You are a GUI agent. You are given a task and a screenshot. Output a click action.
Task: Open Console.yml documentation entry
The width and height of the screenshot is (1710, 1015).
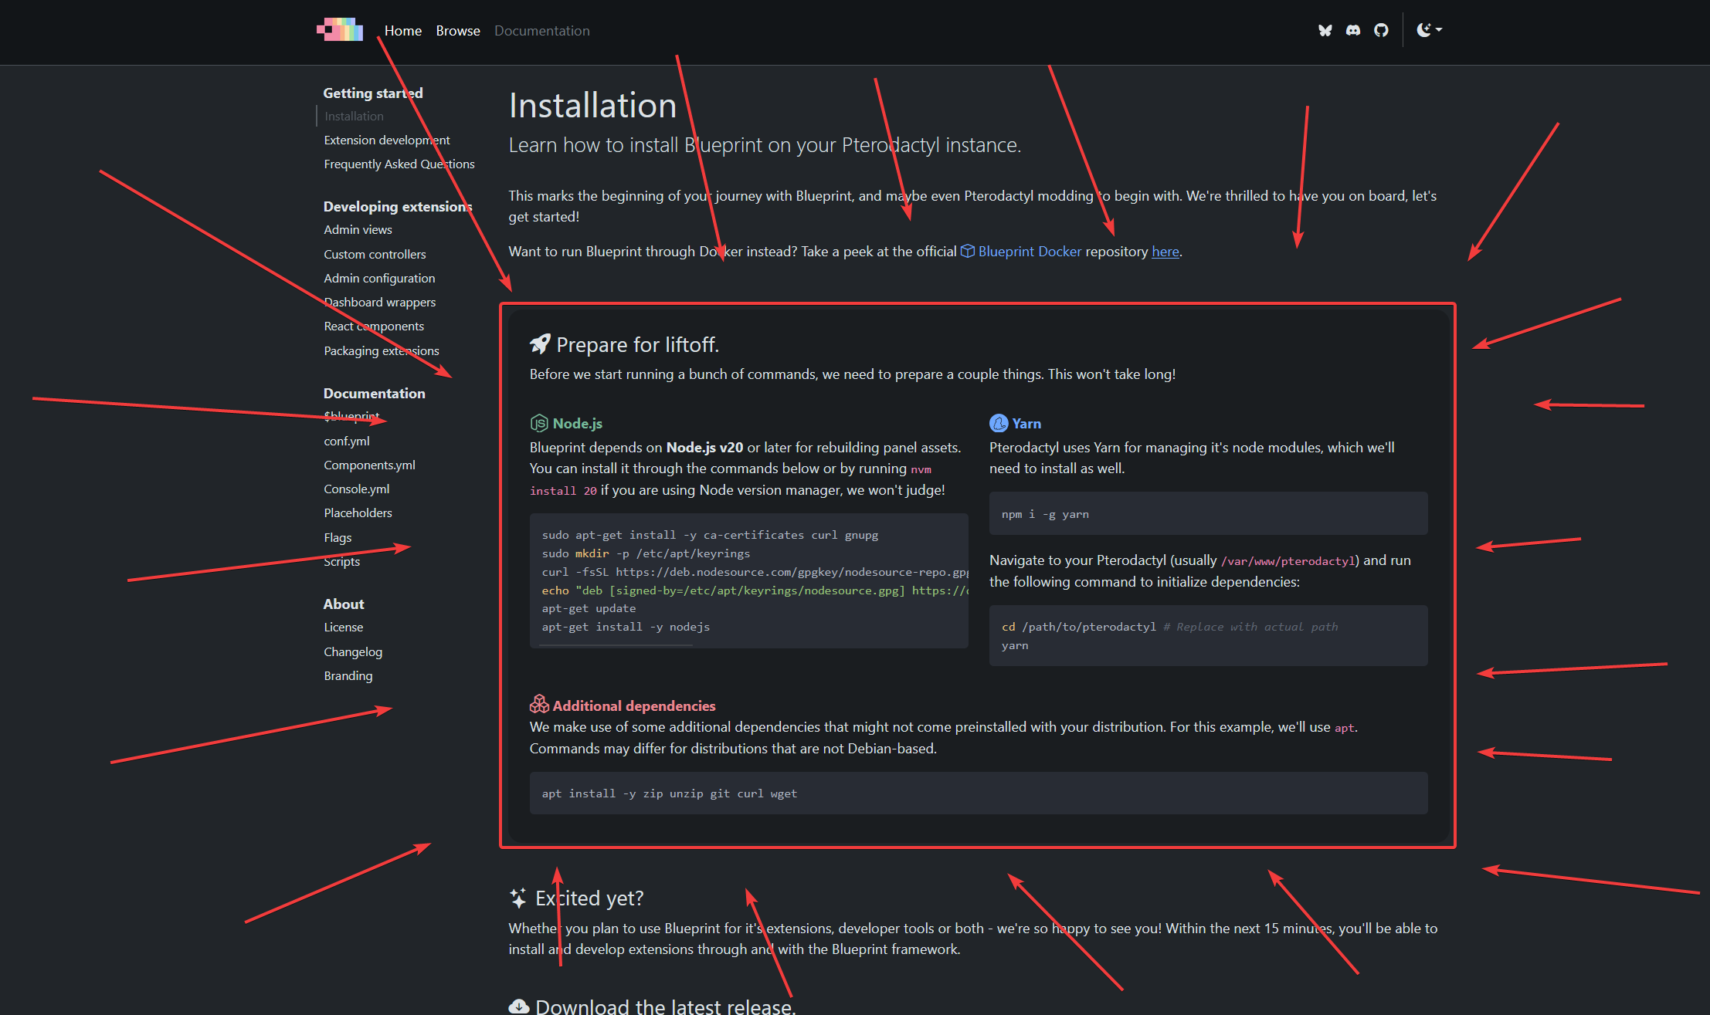(x=357, y=489)
